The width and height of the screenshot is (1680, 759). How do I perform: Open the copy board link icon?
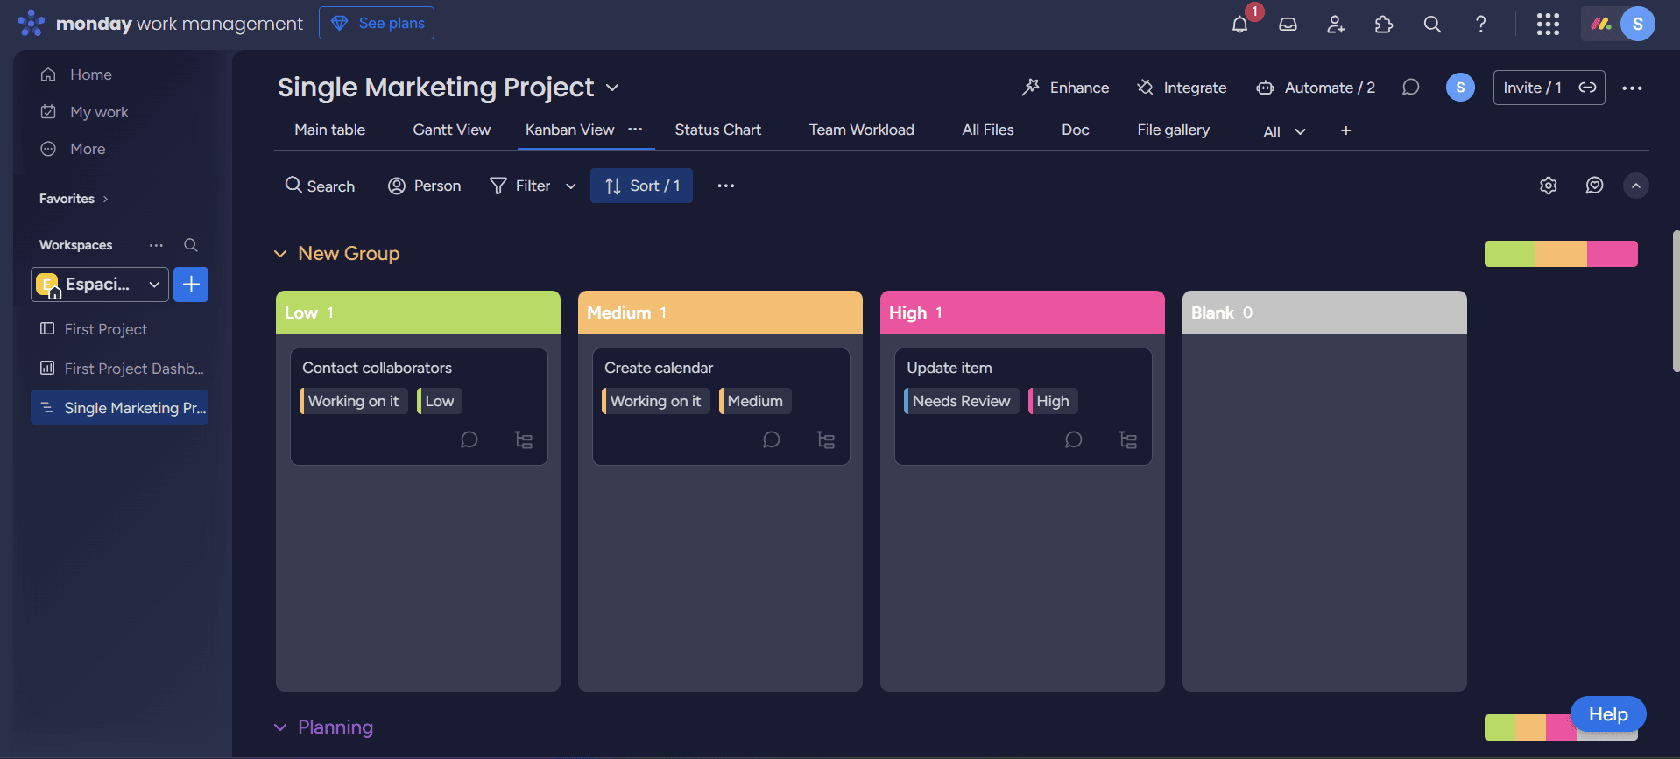(1587, 88)
